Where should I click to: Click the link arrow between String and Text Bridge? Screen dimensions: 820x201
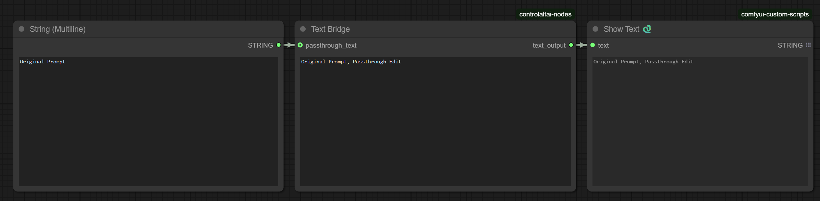290,45
